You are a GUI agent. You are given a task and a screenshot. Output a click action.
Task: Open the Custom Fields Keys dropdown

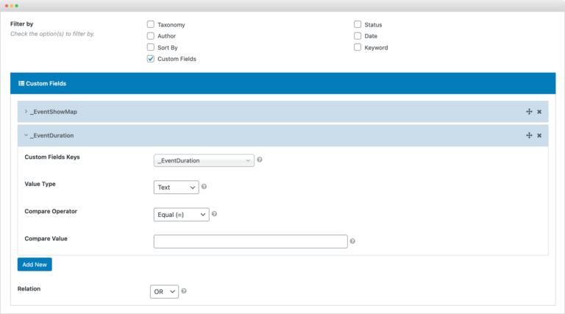[x=204, y=160]
